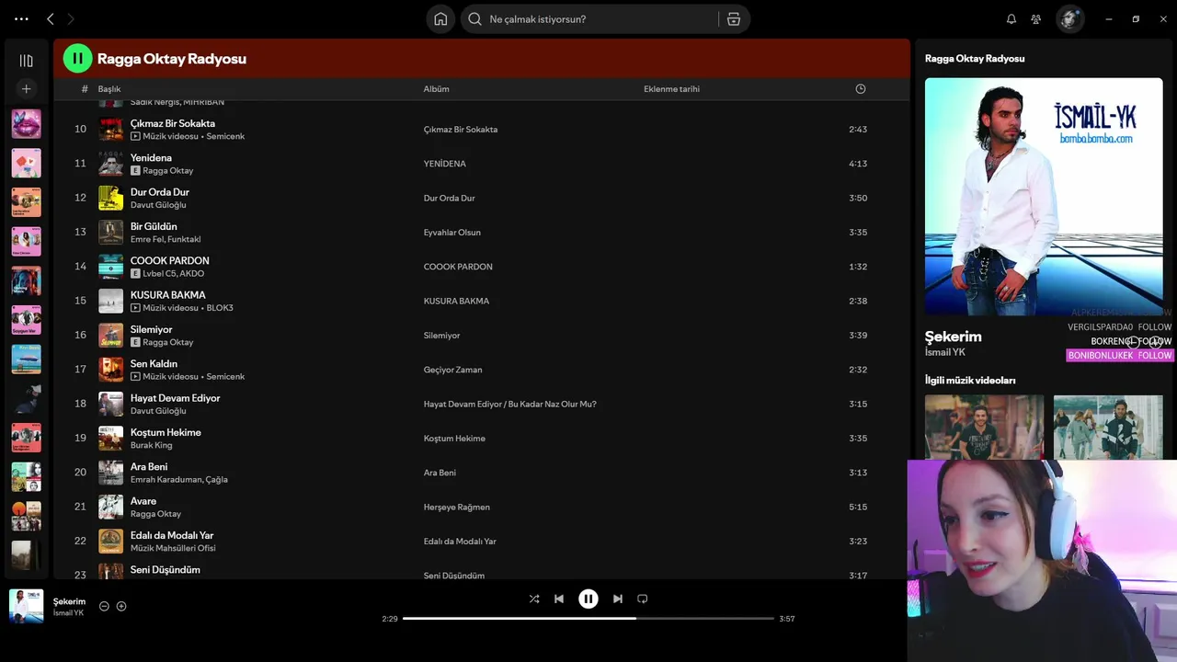The image size is (1177, 662).
Task: Select duration 5:15 of Avare
Action: tap(858, 508)
